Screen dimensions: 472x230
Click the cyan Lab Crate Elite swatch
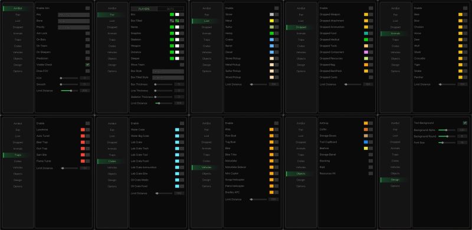(177, 174)
